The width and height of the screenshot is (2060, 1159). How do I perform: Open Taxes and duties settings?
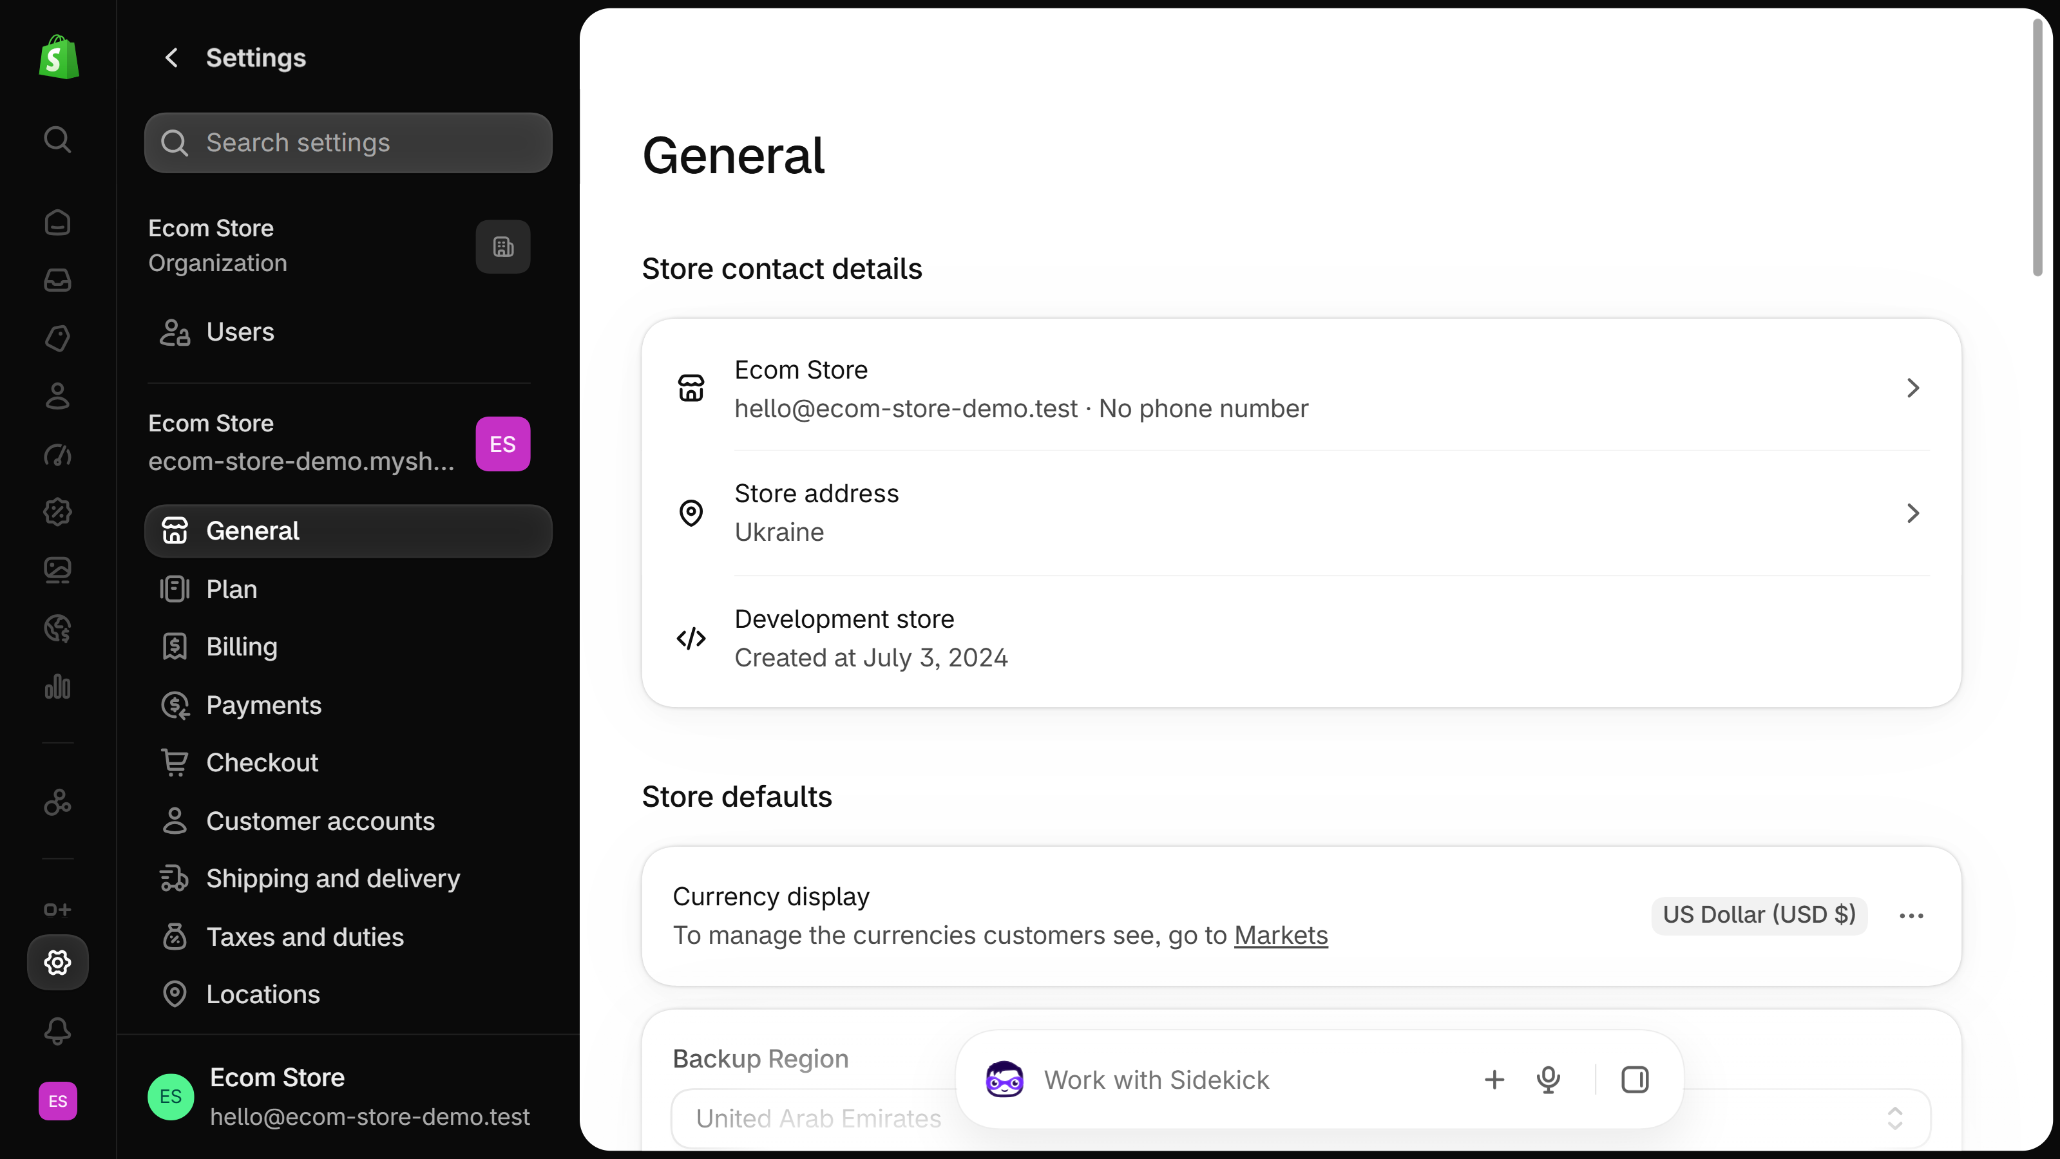(348, 937)
